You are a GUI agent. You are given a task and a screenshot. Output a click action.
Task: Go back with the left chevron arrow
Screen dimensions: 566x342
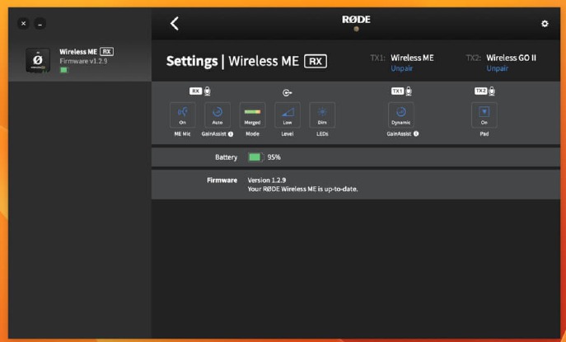175,24
